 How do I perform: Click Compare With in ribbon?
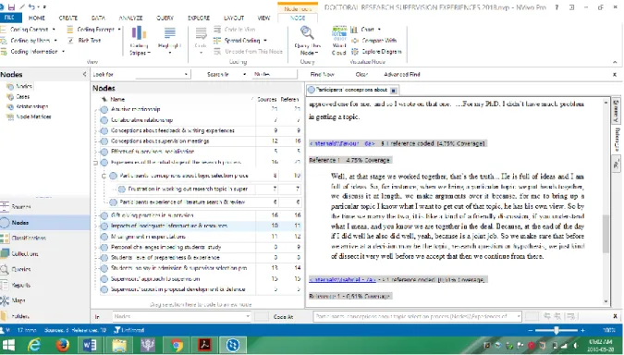(x=374, y=41)
